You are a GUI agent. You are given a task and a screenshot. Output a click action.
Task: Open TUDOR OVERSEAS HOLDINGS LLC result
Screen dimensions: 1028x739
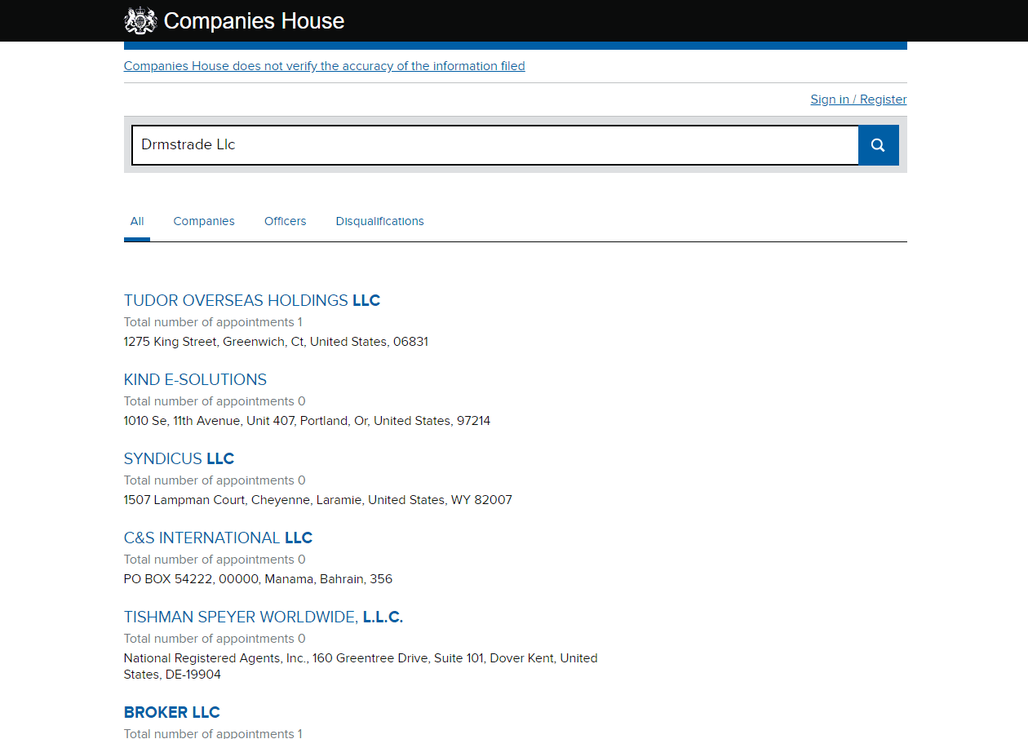(251, 300)
